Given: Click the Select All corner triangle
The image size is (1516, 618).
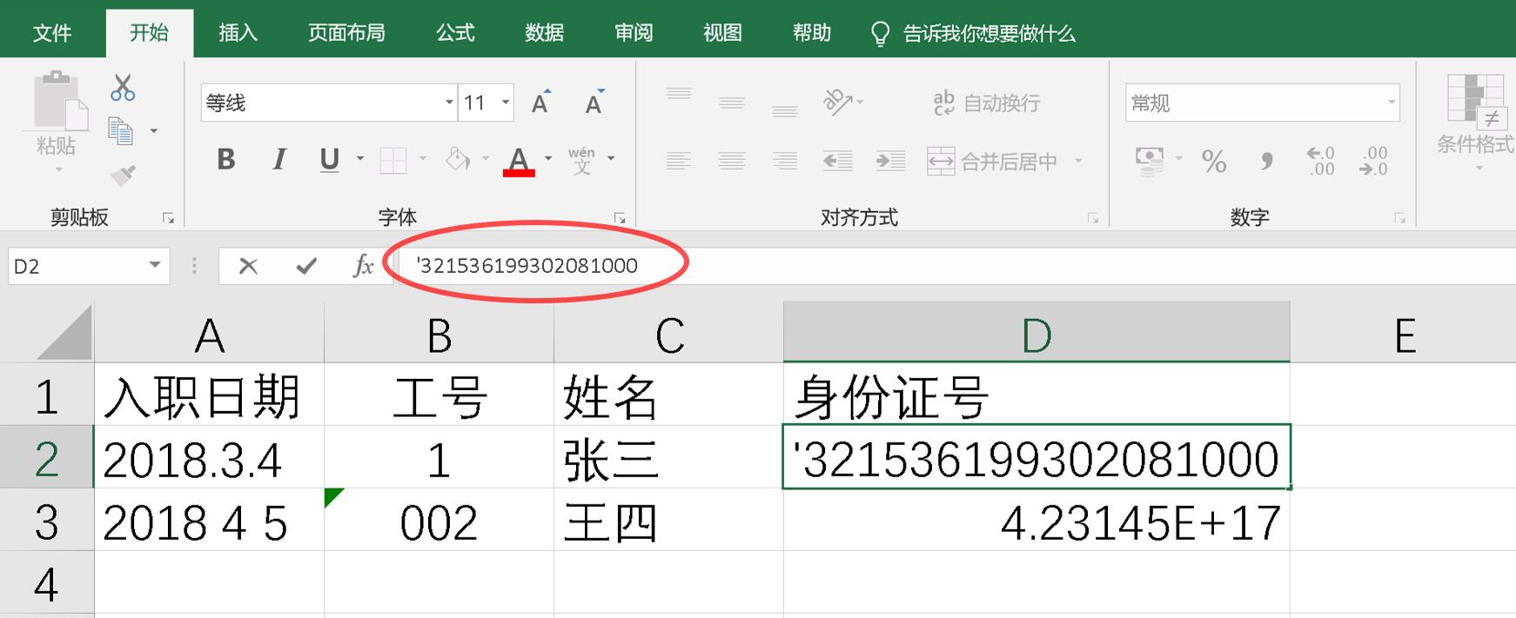Looking at the screenshot, I should tap(64, 332).
